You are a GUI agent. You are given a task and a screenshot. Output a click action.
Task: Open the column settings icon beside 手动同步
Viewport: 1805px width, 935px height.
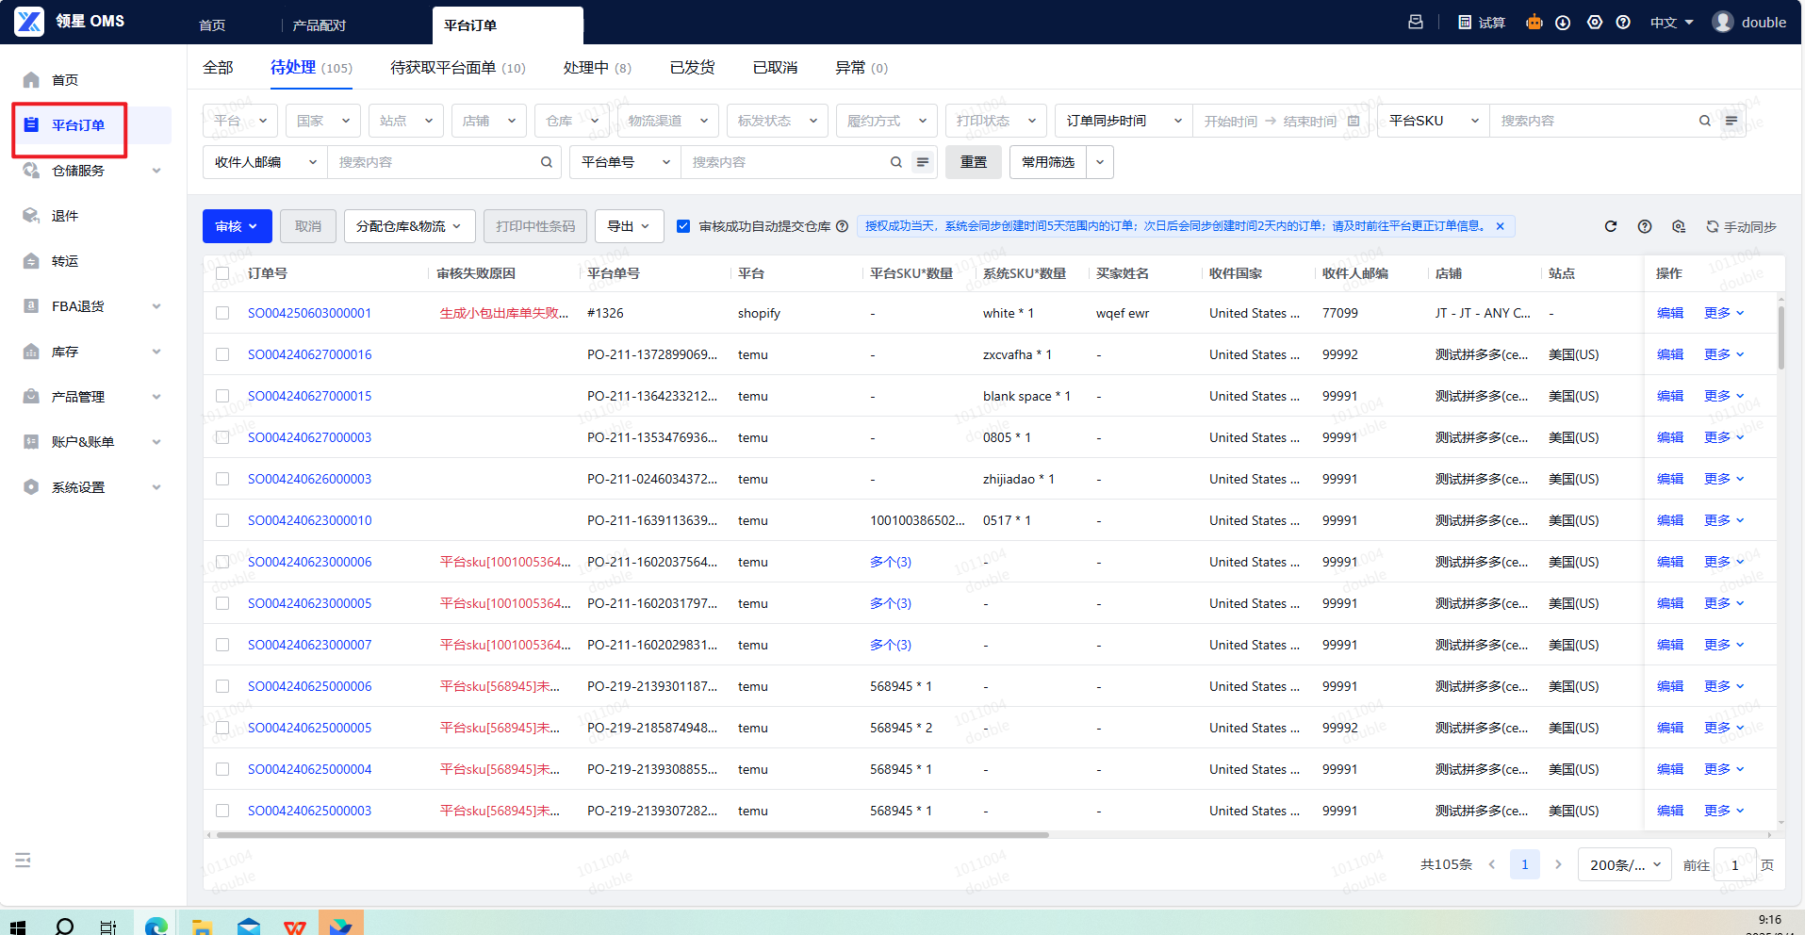pyautogui.click(x=1679, y=226)
